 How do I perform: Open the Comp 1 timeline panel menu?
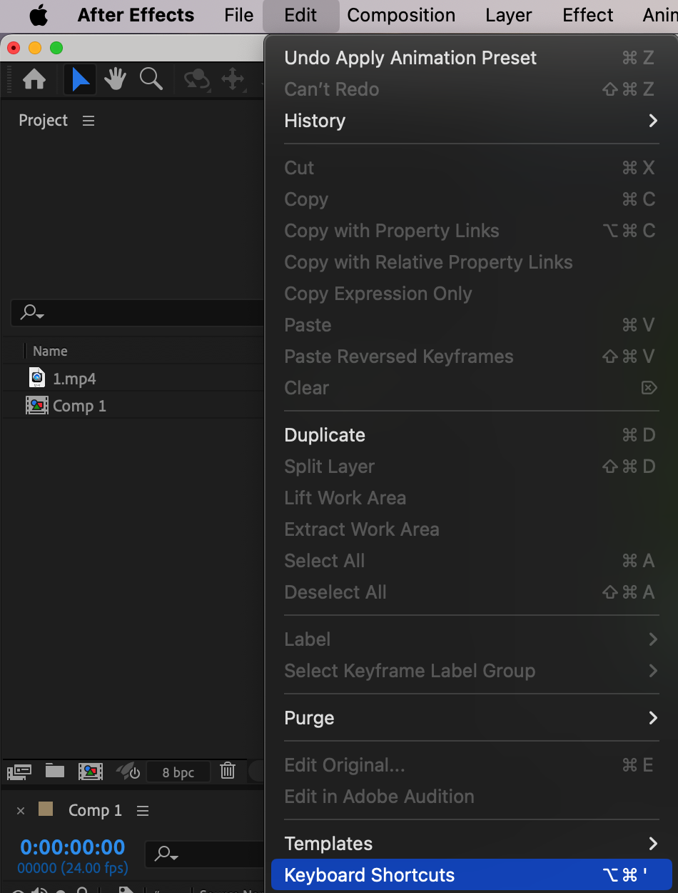143,811
